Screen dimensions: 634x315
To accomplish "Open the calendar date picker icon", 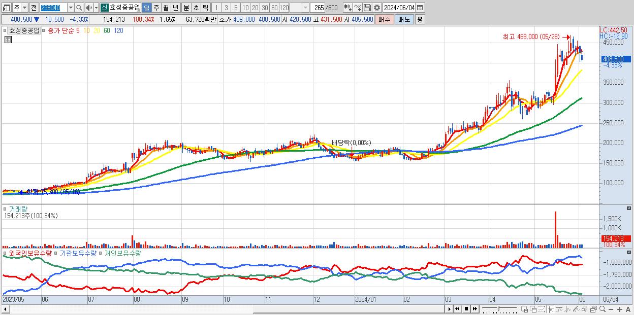I will (420, 8).
